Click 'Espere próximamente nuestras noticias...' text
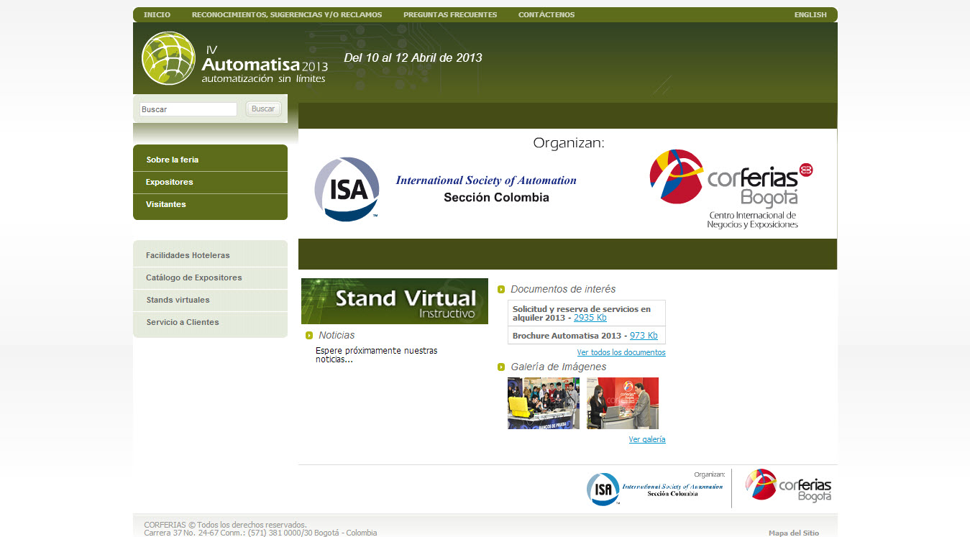The height and width of the screenshot is (537, 970). (x=376, y=355)
